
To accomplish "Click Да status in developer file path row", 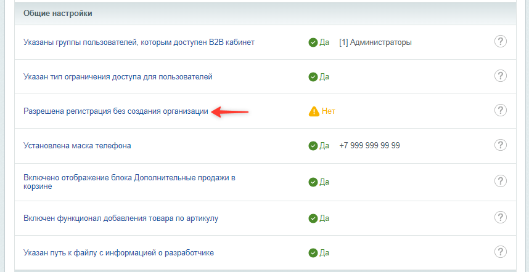I will click(x=324, y=253).
